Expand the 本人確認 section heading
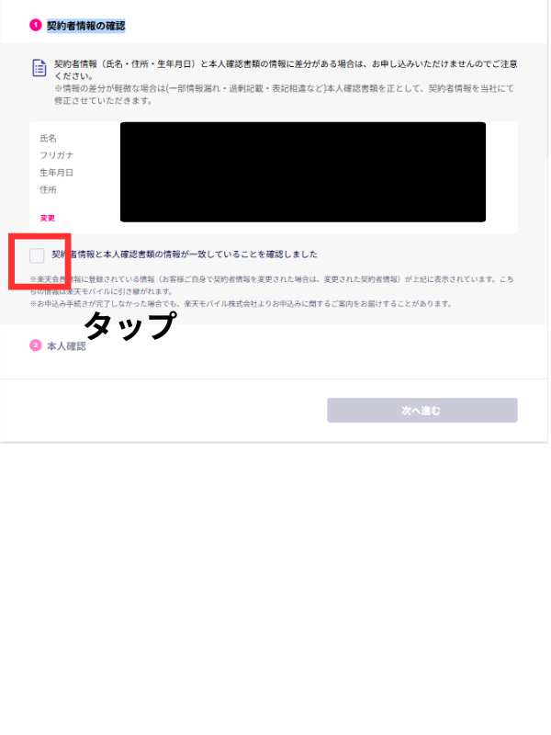 tap(66, 346)
